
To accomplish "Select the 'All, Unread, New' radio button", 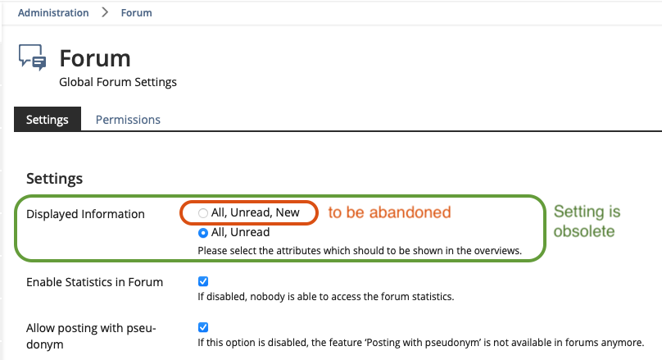I will [x=203, y=213].
